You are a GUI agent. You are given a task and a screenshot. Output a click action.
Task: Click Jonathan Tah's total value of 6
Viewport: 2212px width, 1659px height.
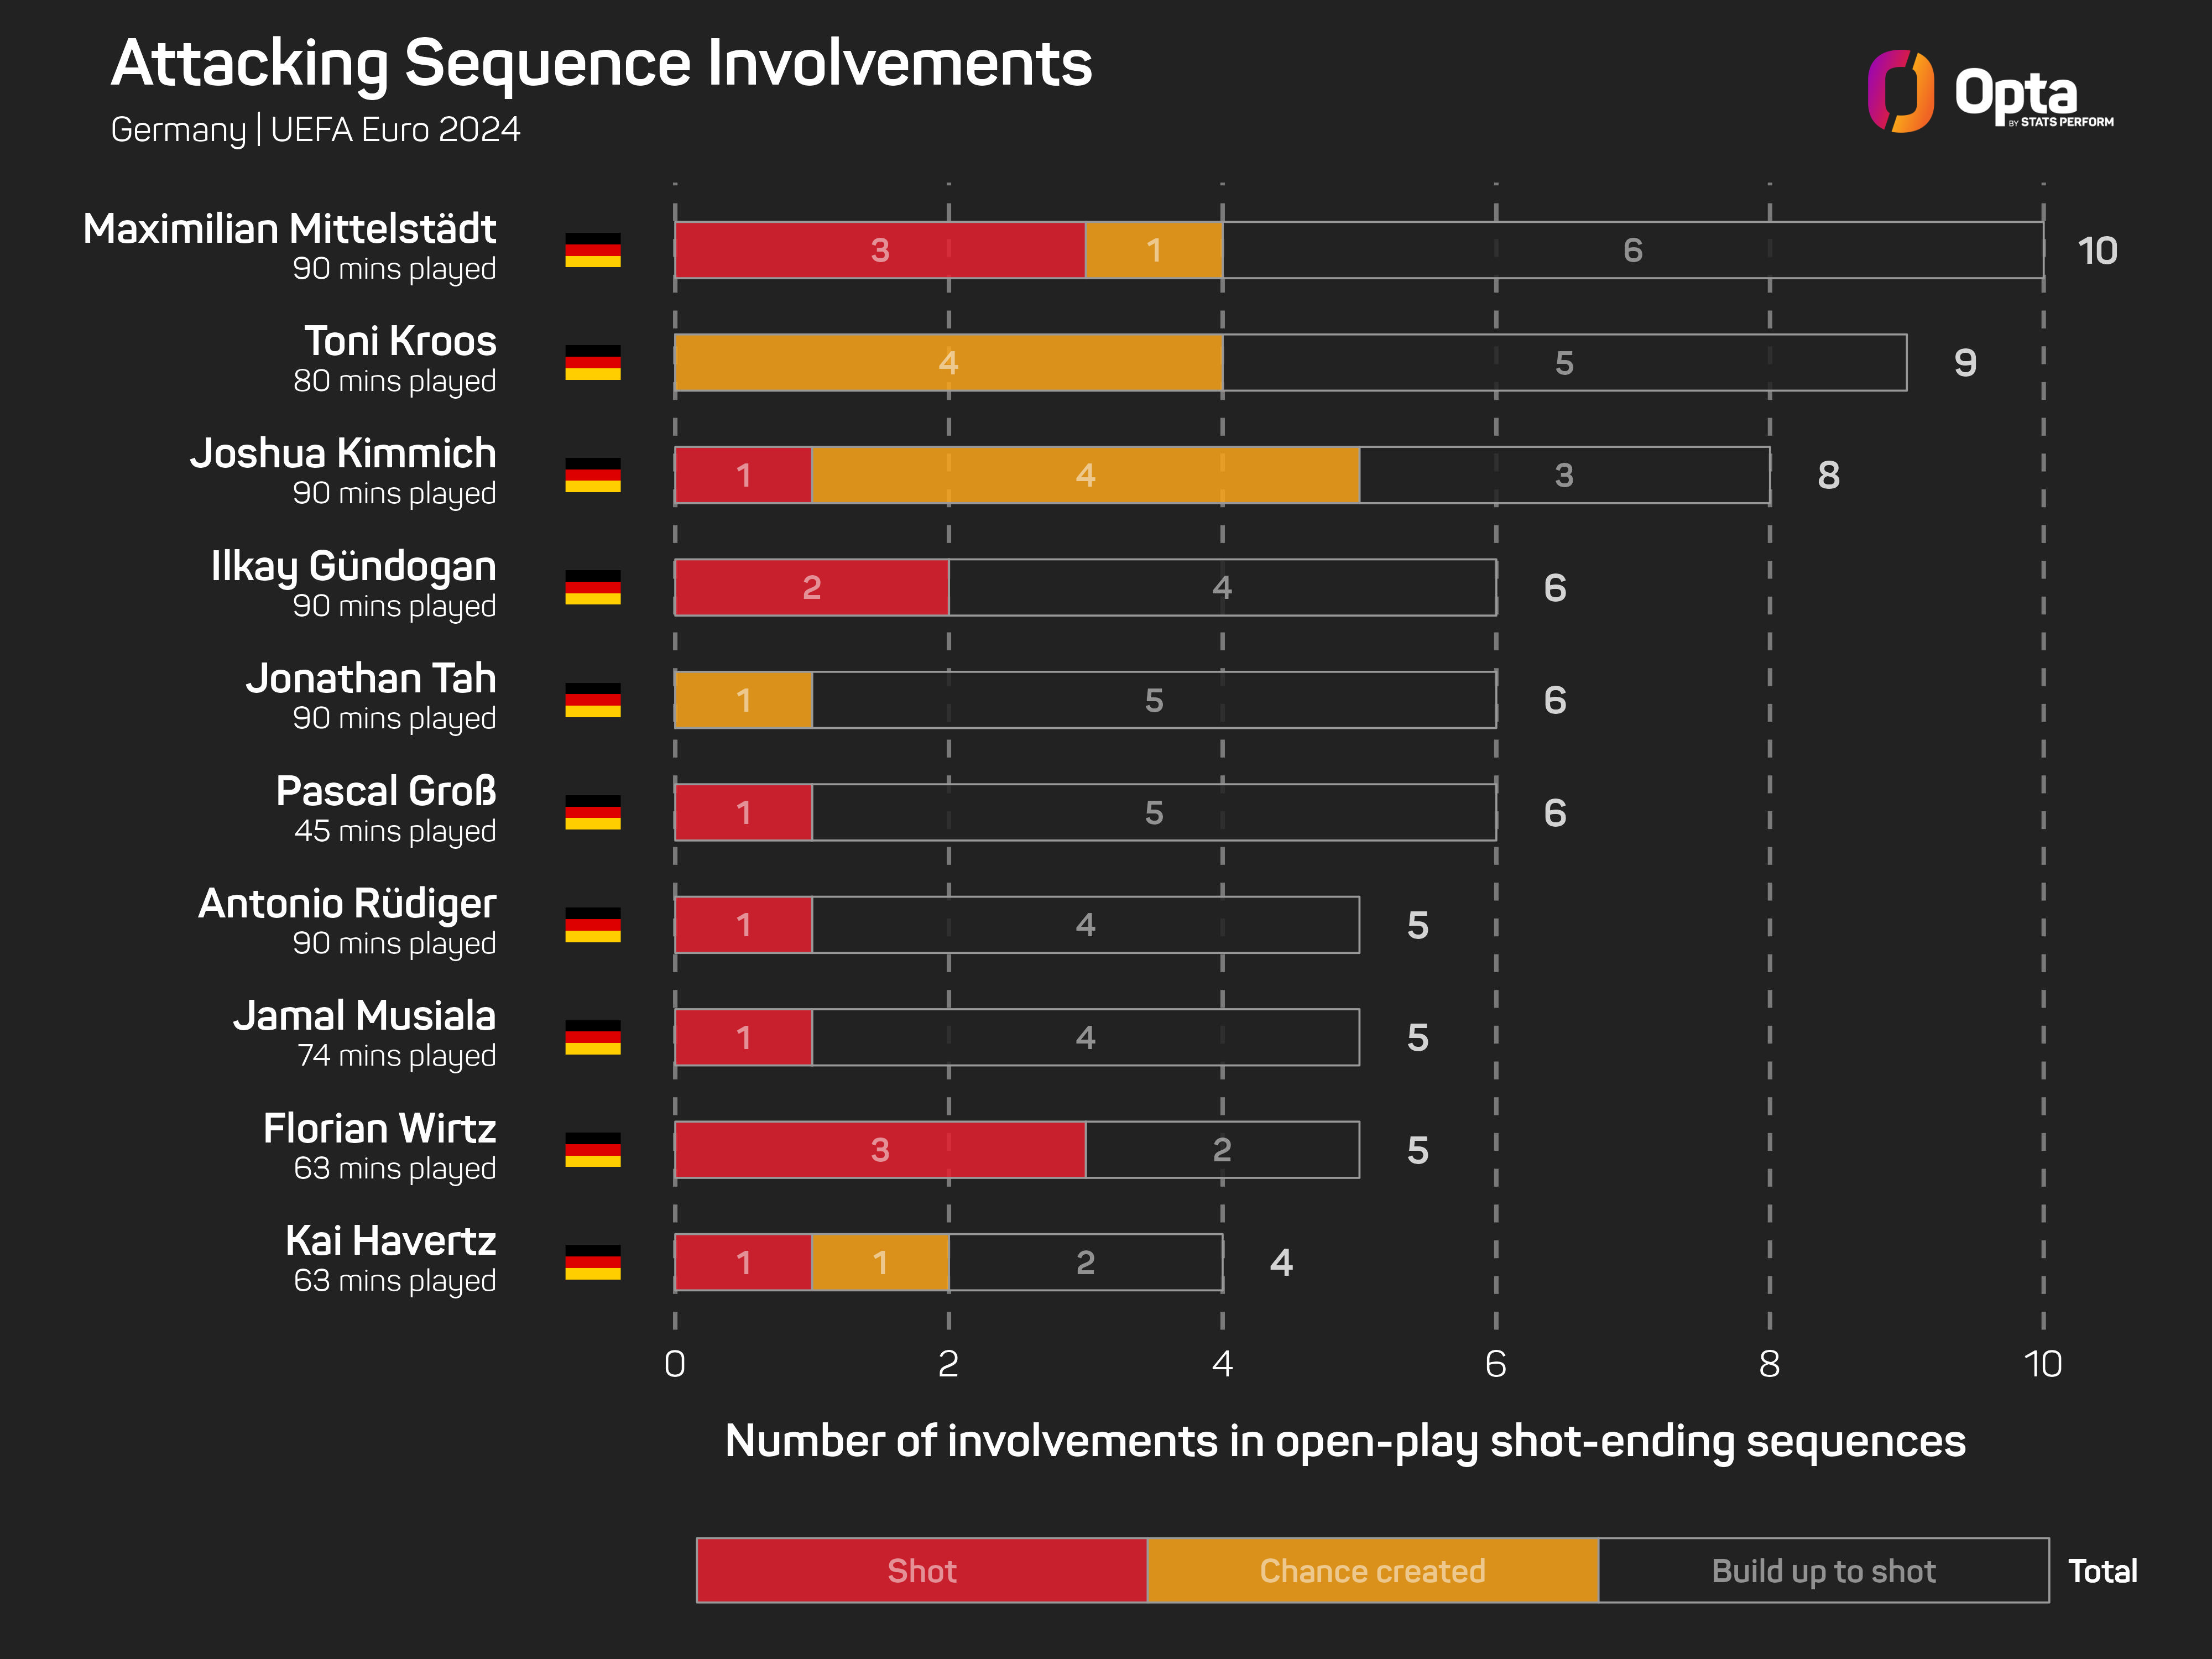(1554, 700)
